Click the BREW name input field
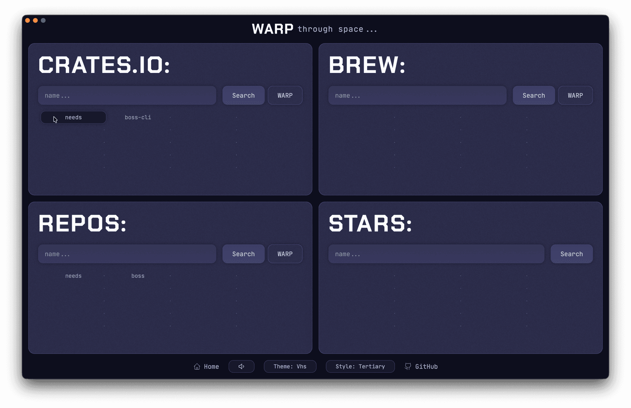 [x=417, y=95]
